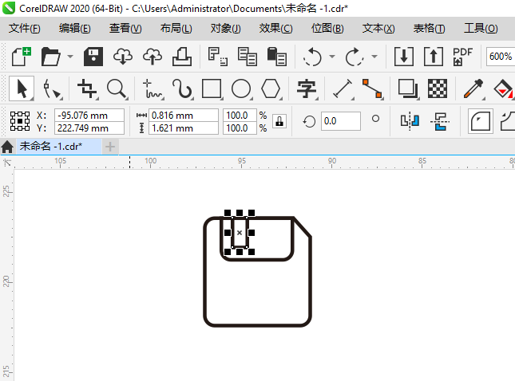The image size is (515, 381).
Task: Select the Shape edit tool
Action: [x=52, y=88]
